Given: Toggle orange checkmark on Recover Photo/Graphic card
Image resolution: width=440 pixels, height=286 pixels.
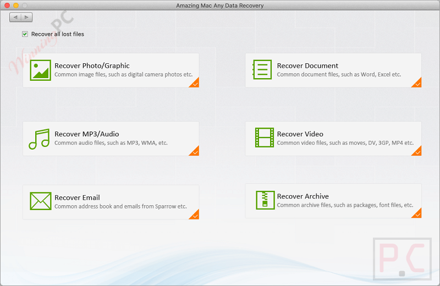Looking at the screenshot, I should tap(195, 83).
